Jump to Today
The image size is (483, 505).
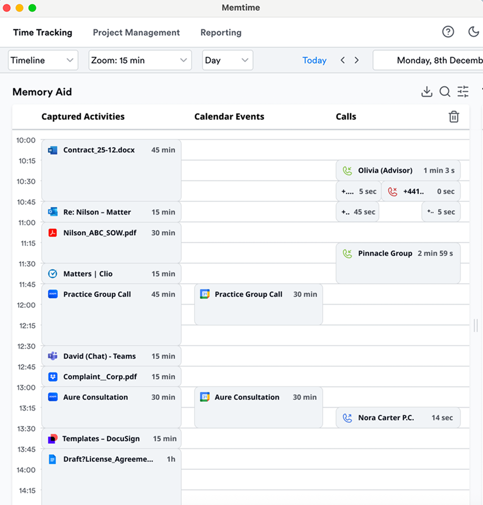tap(314, 60)
